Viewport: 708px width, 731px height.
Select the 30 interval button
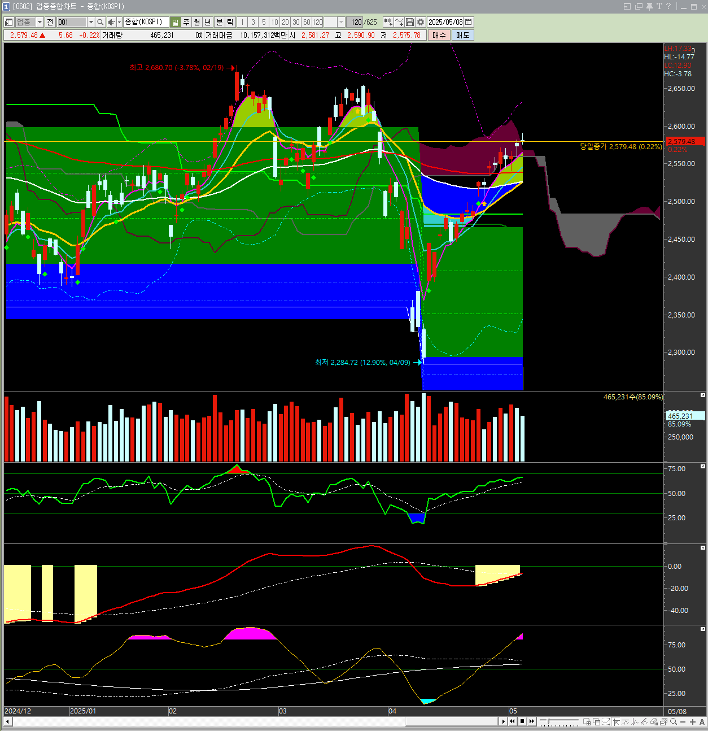point(296,22)
